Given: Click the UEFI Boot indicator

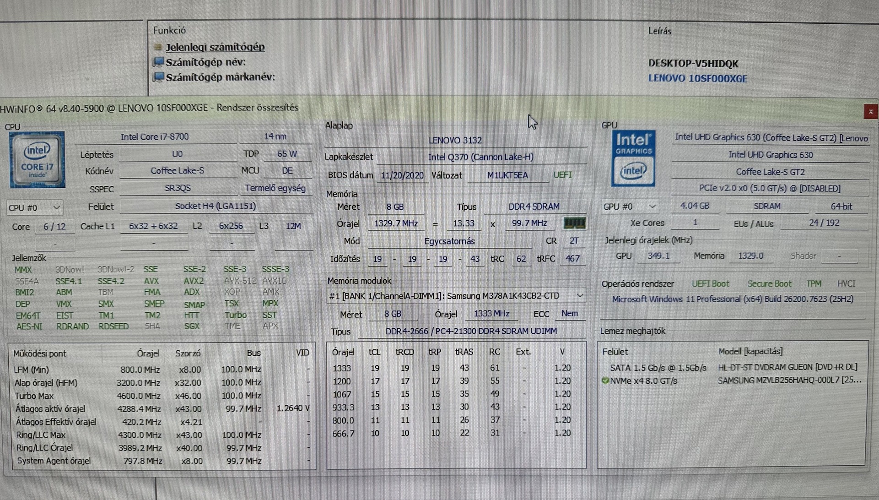Looking at the screenshot, I should click(x=710, y=283).
